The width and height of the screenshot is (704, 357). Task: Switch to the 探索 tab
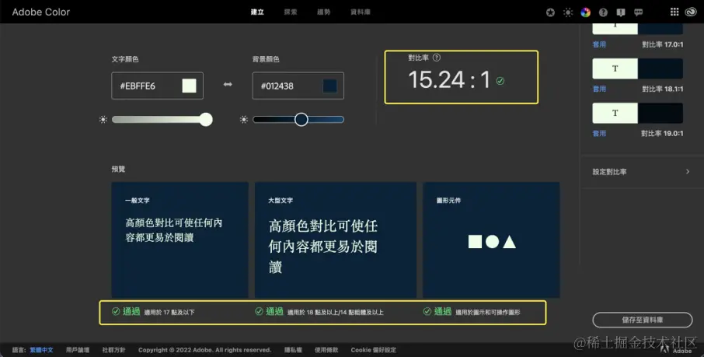291,12
